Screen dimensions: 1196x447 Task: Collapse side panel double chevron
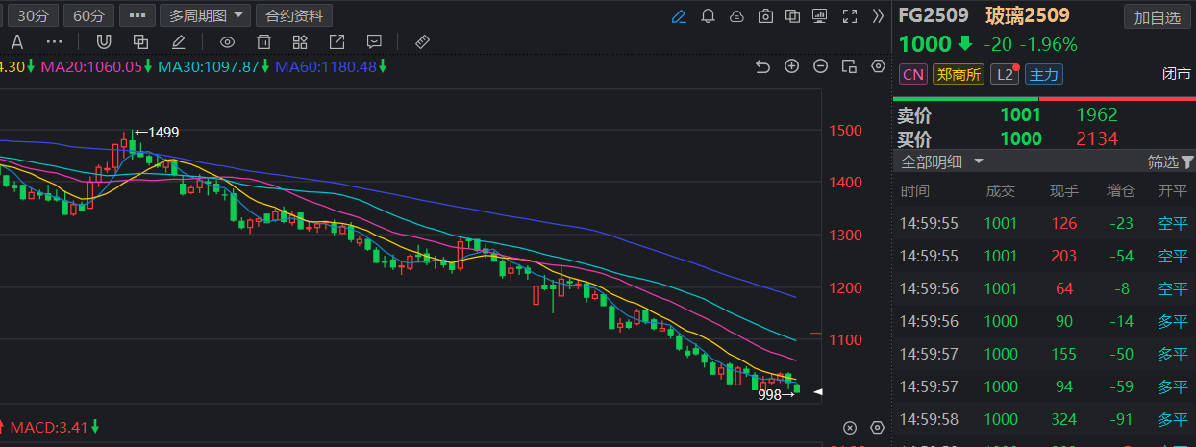click(x=877, y=16)
